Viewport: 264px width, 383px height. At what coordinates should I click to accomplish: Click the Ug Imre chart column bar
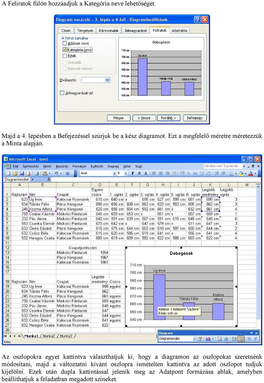pos(159,297)
